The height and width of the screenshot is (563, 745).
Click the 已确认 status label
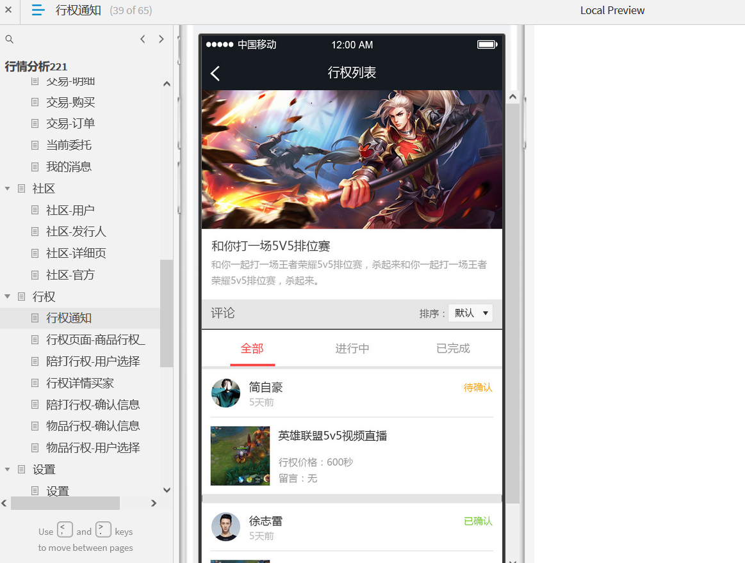click(x=478, y=521)
